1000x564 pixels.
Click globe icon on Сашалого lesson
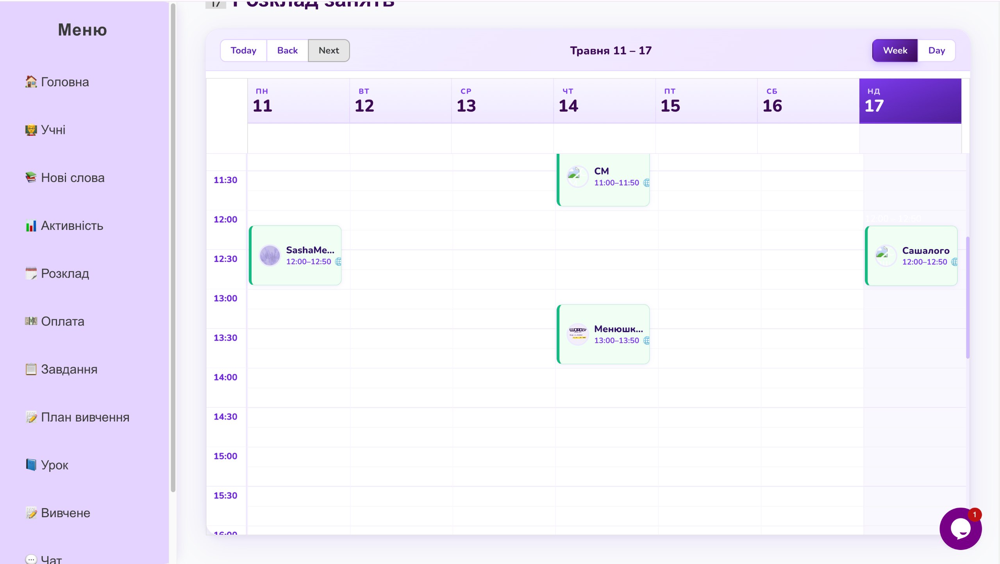954,262
